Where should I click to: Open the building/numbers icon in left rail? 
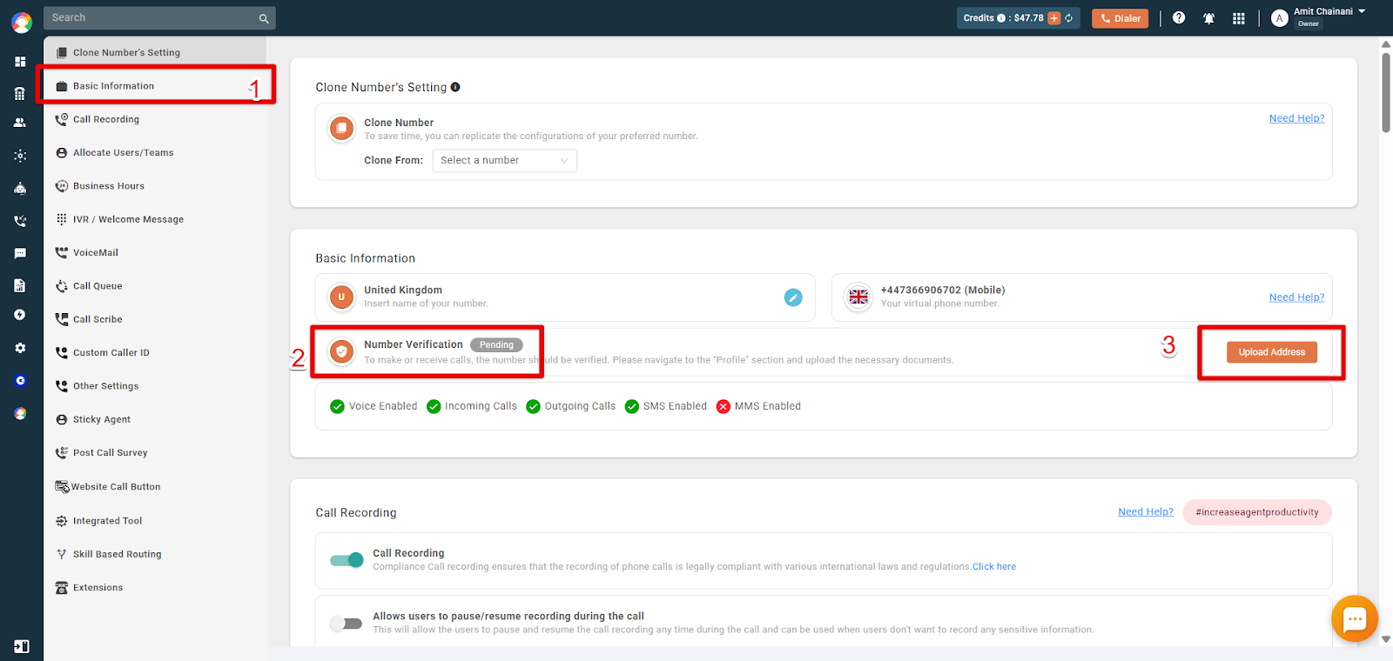20,93
